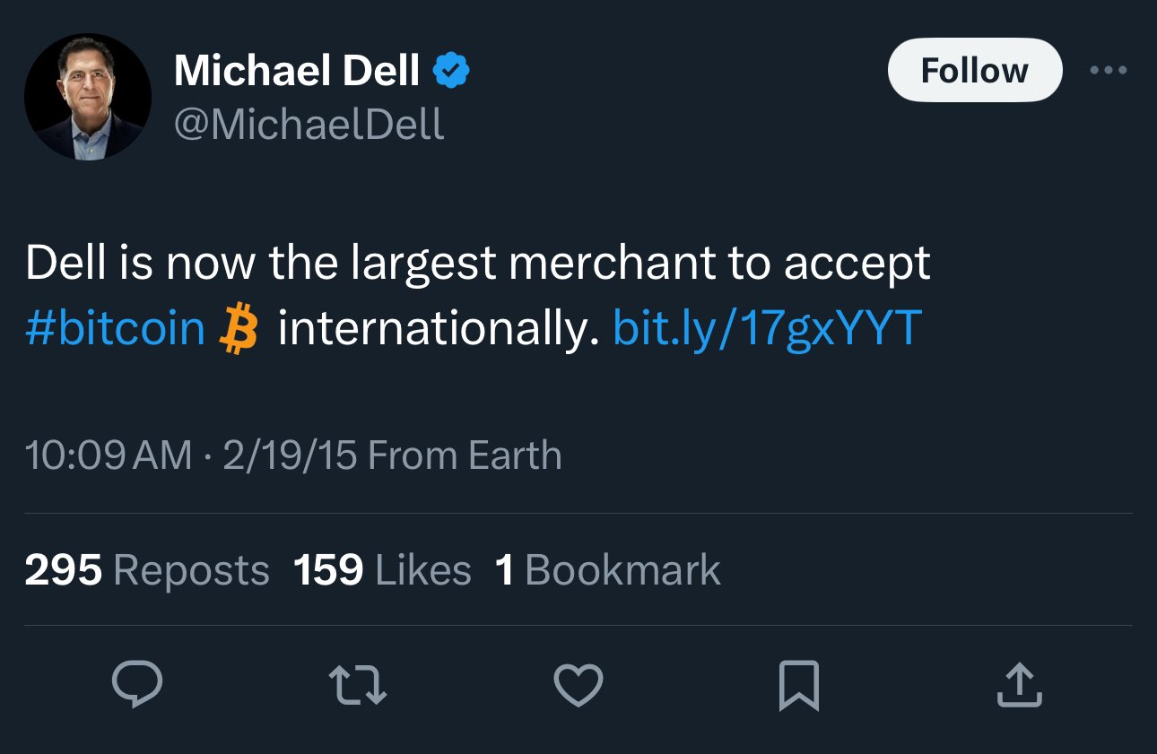This screenshot has width=1157, height=754.
Task: Share the tweet via the share icon
Action: (x=1020, y=686)
